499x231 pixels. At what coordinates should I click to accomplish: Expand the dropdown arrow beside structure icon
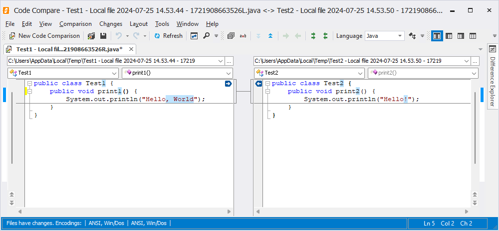click(x=422, y=36)
